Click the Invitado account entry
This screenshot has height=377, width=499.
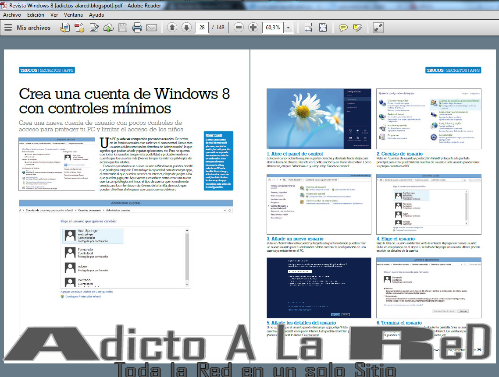tap(79, 282)
